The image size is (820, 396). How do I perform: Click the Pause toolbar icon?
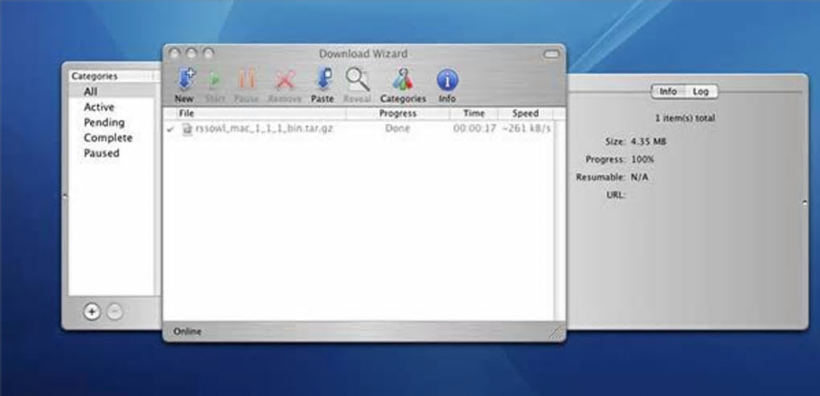246,80
